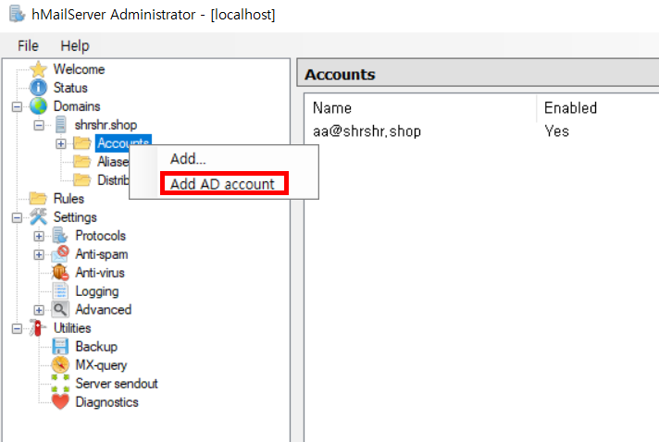The height and width of the screenshot is (442, 659).
Task: Select account aa@shrshr.shop in list
Action: point(367,131)
